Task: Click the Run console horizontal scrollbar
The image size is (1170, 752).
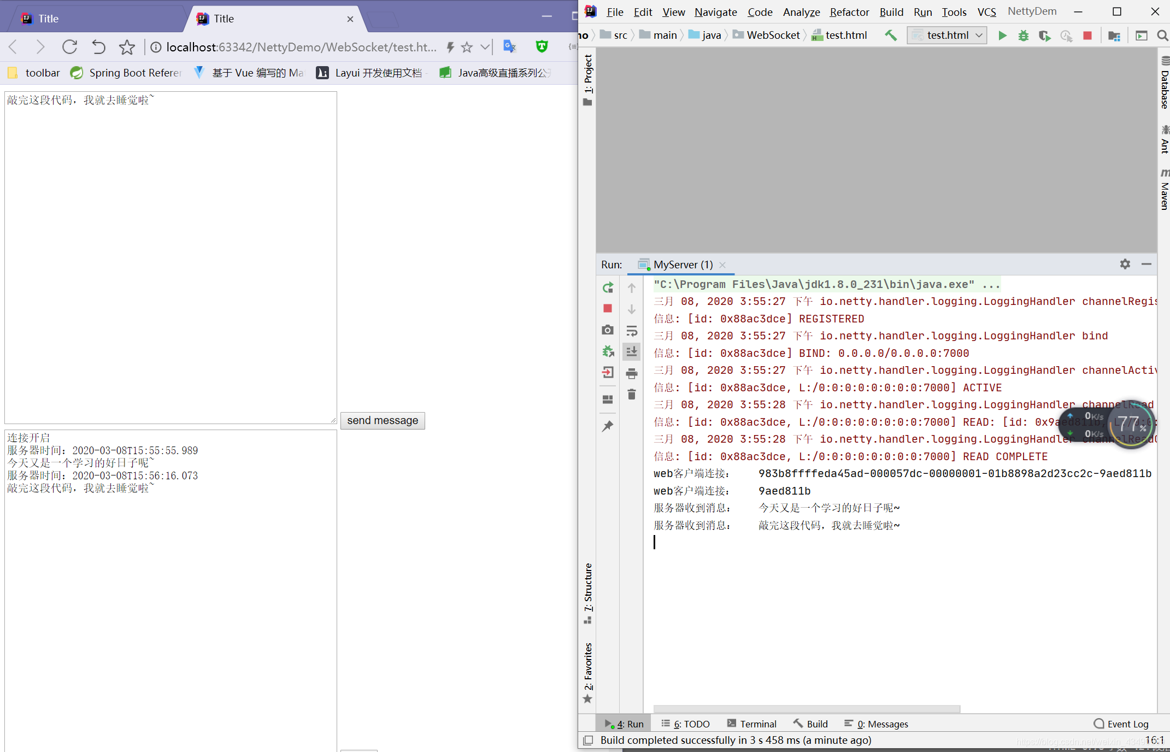Action: pos(807,709)
